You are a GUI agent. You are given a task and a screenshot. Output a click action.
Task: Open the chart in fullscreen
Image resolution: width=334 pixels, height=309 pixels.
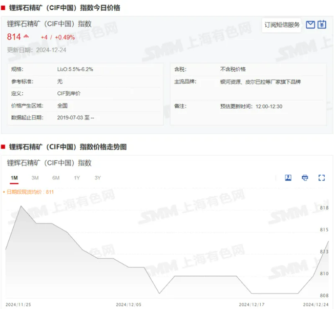(x=322, y=178)
